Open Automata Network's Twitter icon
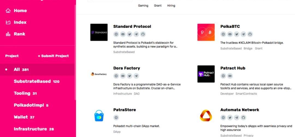 (230, 117)
